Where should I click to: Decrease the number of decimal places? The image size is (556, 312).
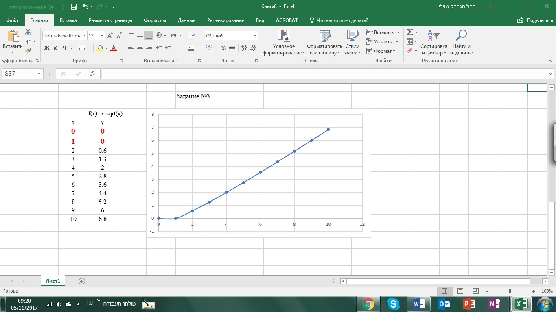coord(254,48)
